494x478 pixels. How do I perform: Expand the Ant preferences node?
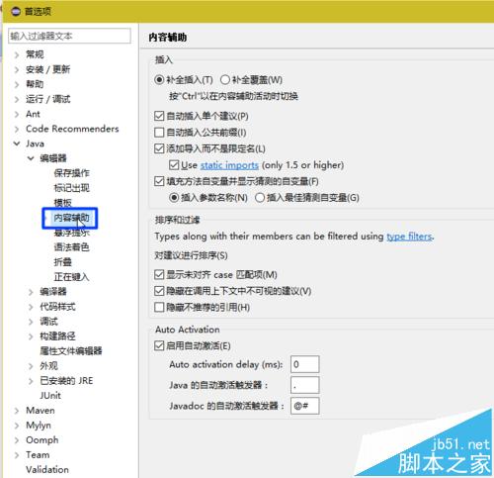click(x=17, y=114)
